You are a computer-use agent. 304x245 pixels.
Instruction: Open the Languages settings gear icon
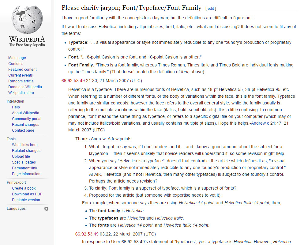tap(46, 209)
